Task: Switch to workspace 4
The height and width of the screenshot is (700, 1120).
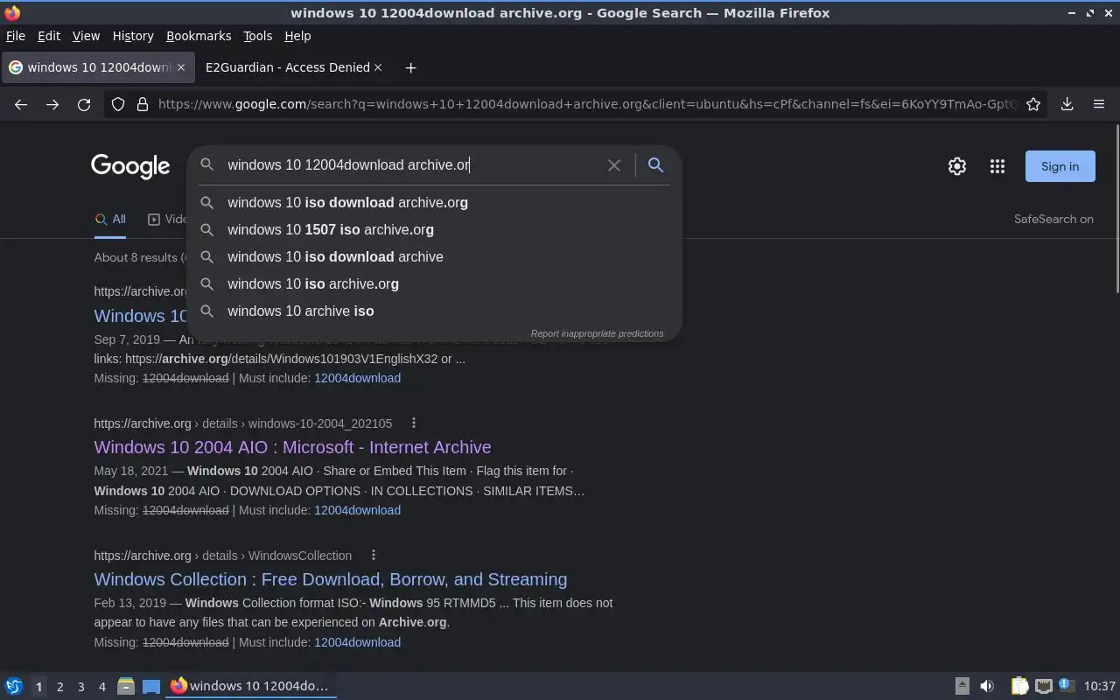Action: coord(101,686)
